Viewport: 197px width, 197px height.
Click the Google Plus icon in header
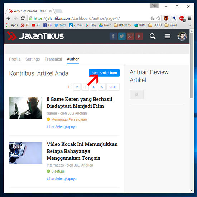(x=130, y=36)
